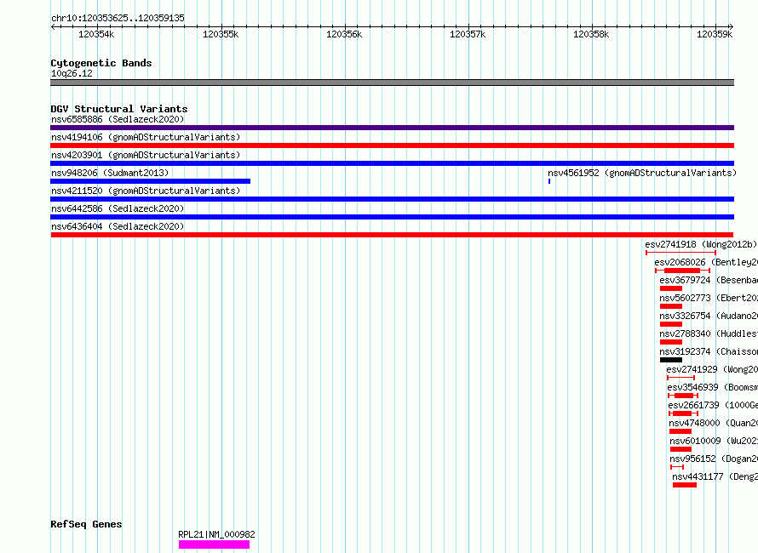Click the tiny blue nsv4561952 marker
The width and height of the screenshot is (758, 553).
point(549,181)
